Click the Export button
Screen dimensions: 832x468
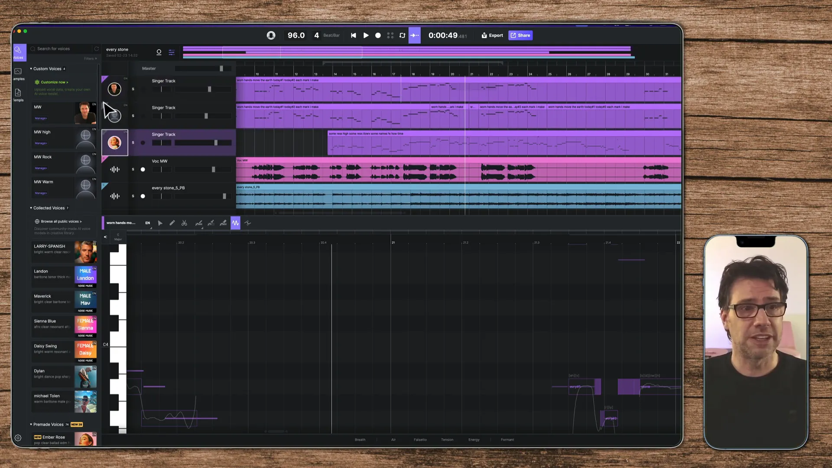click(x=492, y=36)
